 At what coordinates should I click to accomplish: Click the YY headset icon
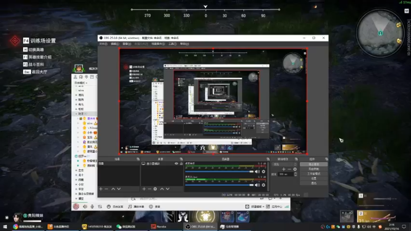coord(81,76)
